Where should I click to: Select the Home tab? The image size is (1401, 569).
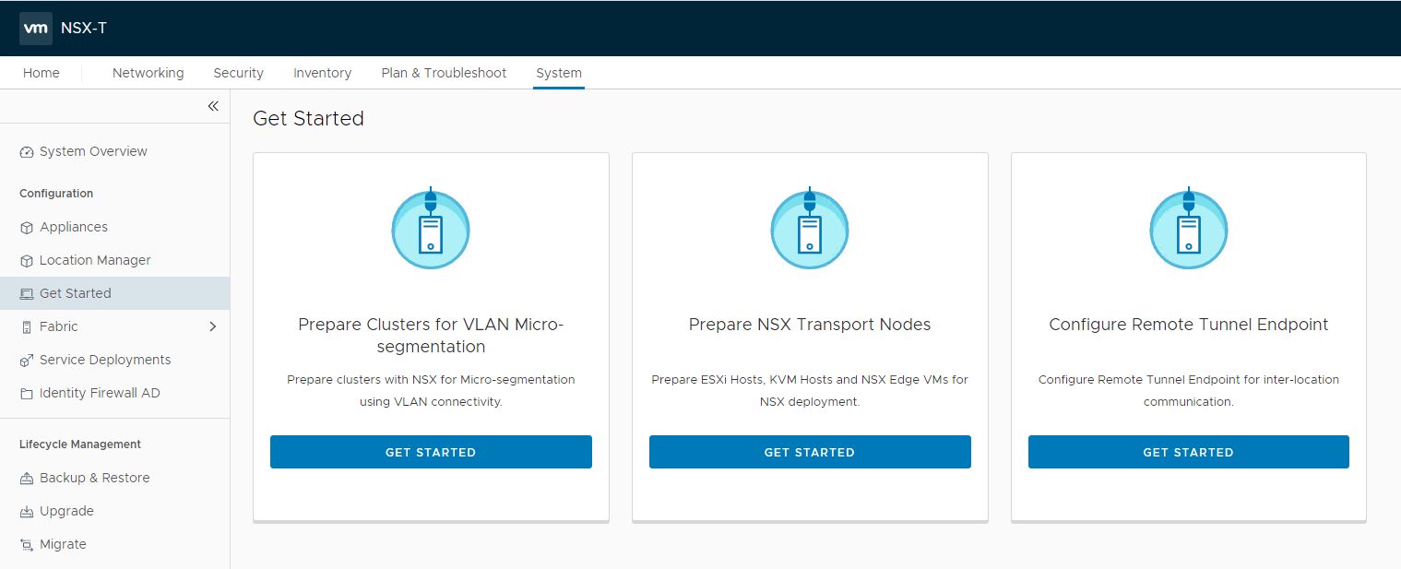pos(42,73)
